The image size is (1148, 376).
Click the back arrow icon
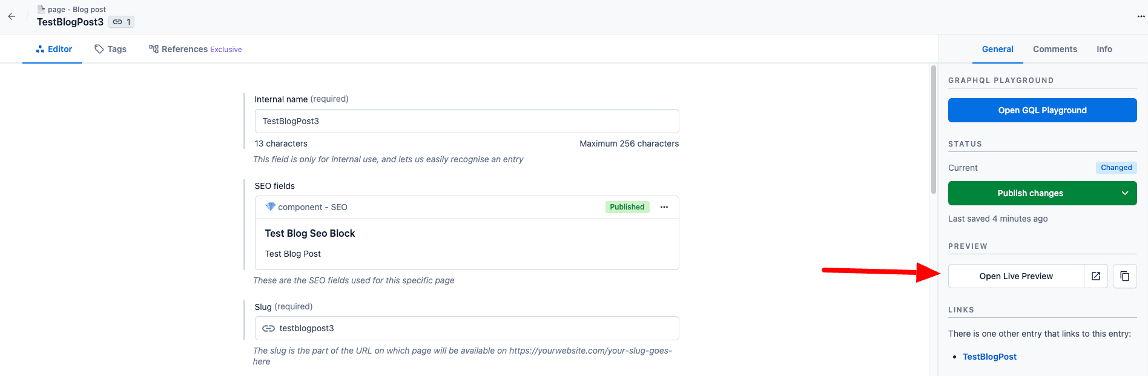click(x=12, y=16)
